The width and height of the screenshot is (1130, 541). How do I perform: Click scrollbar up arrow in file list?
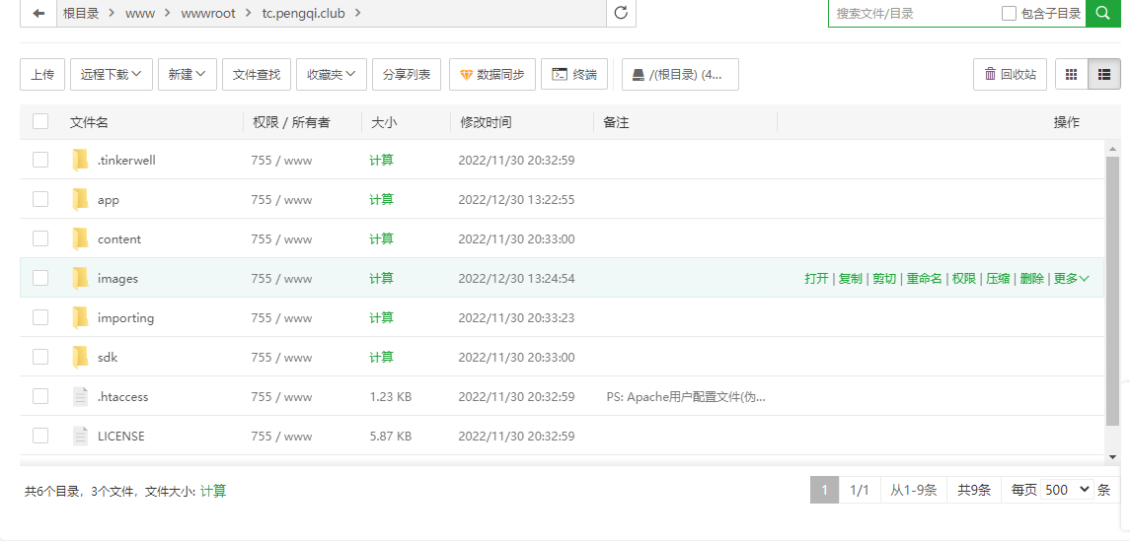pyautogui.click(x=1112, y=148)
